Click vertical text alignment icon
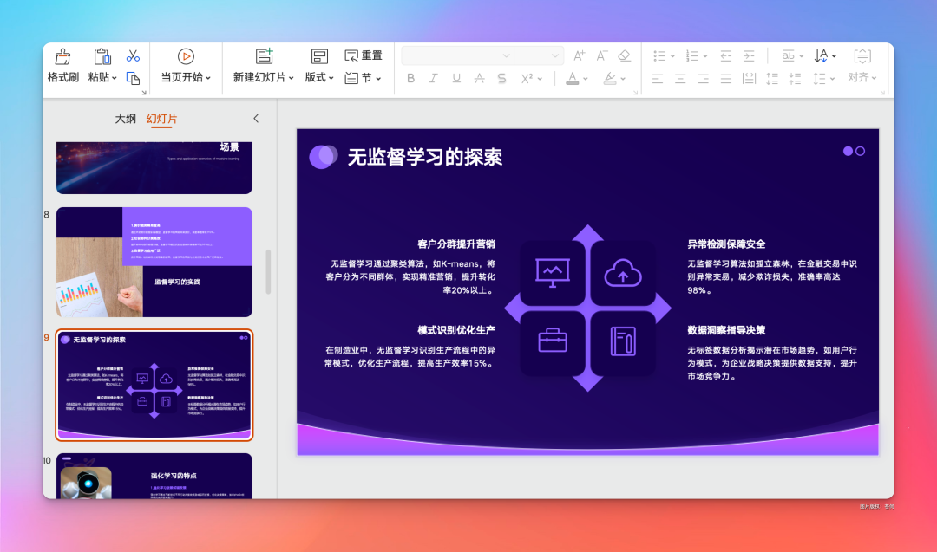 point(862,56)
